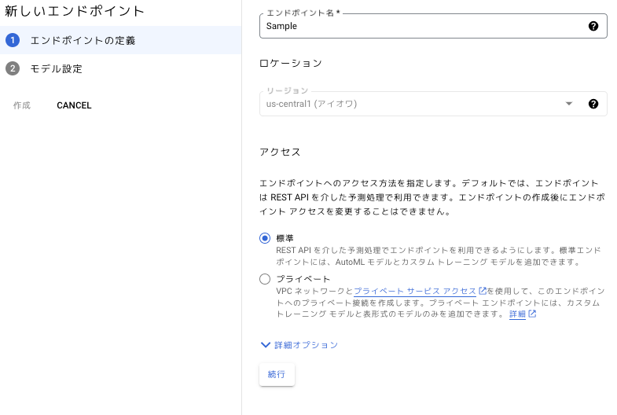Switch to the モデル設定 step
Image resolution: width=617 pixels, height=415 pixels.
click(57, 69)
